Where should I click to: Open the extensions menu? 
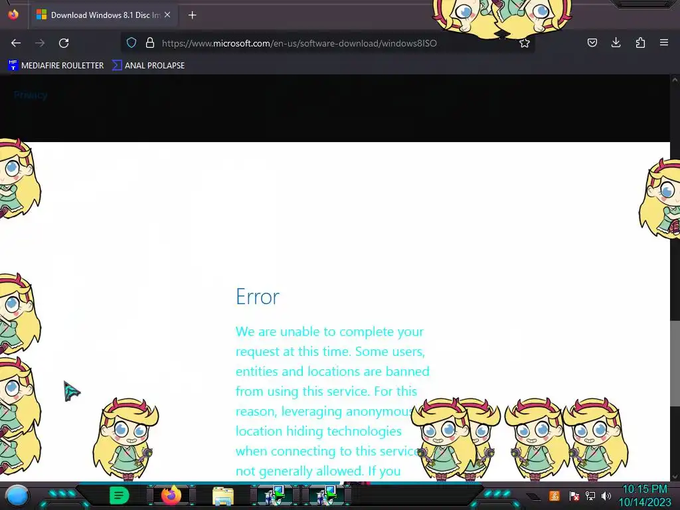(x=640, y=42)
